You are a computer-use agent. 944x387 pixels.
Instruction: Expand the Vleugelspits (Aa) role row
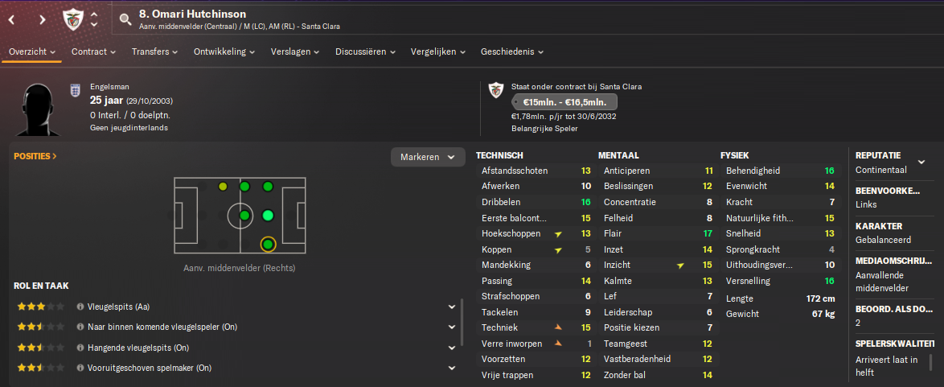click(452, 307)
